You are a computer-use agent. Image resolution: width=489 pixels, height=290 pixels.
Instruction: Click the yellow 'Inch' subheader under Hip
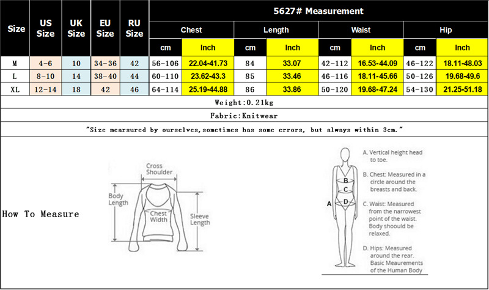coord(462,48)
